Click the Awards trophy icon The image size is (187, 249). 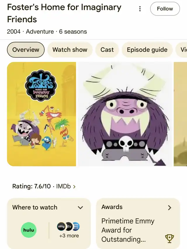169,238
